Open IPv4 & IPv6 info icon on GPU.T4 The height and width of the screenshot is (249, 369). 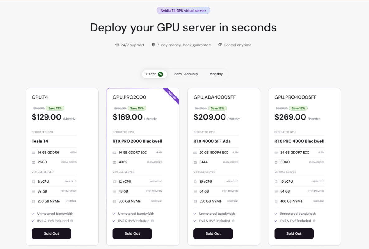pos(72,221)
